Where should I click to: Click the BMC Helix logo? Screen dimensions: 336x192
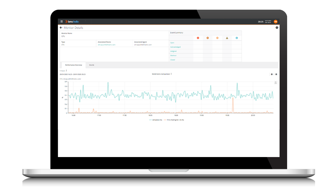[x=72, y=22]
